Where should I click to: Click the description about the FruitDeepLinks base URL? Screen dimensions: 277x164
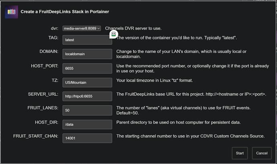point(191,94)
